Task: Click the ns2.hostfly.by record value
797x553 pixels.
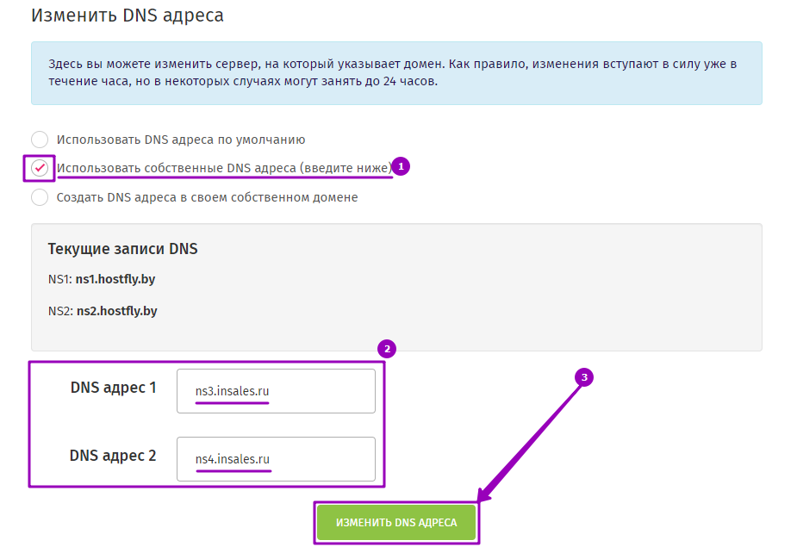Action: click(117, 311)
